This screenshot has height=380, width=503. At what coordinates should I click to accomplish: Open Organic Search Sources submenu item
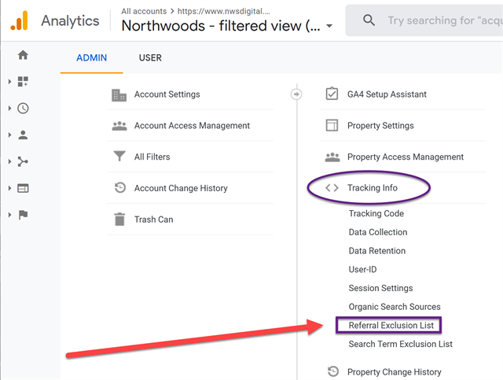(x=395, y=307)
